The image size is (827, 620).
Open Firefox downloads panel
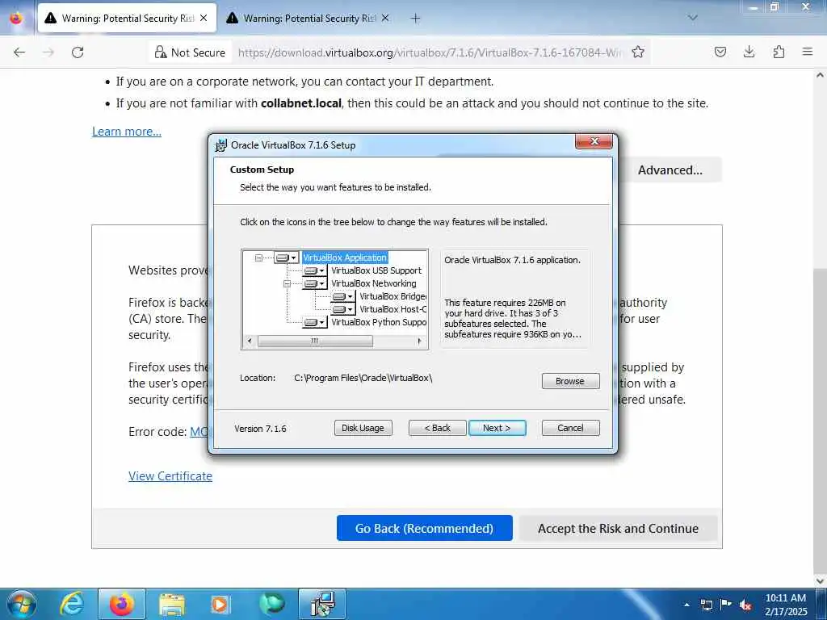pos(749,52)
